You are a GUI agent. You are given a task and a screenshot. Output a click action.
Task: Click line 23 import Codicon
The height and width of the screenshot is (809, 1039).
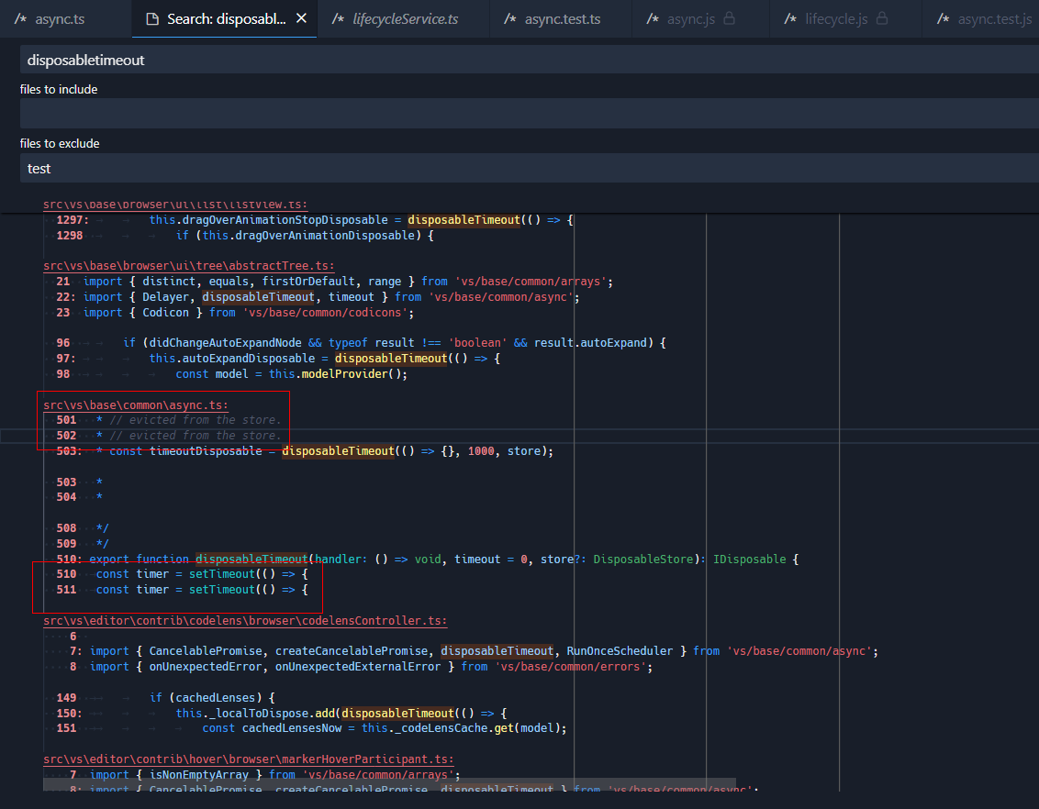(x=235, y=313)
